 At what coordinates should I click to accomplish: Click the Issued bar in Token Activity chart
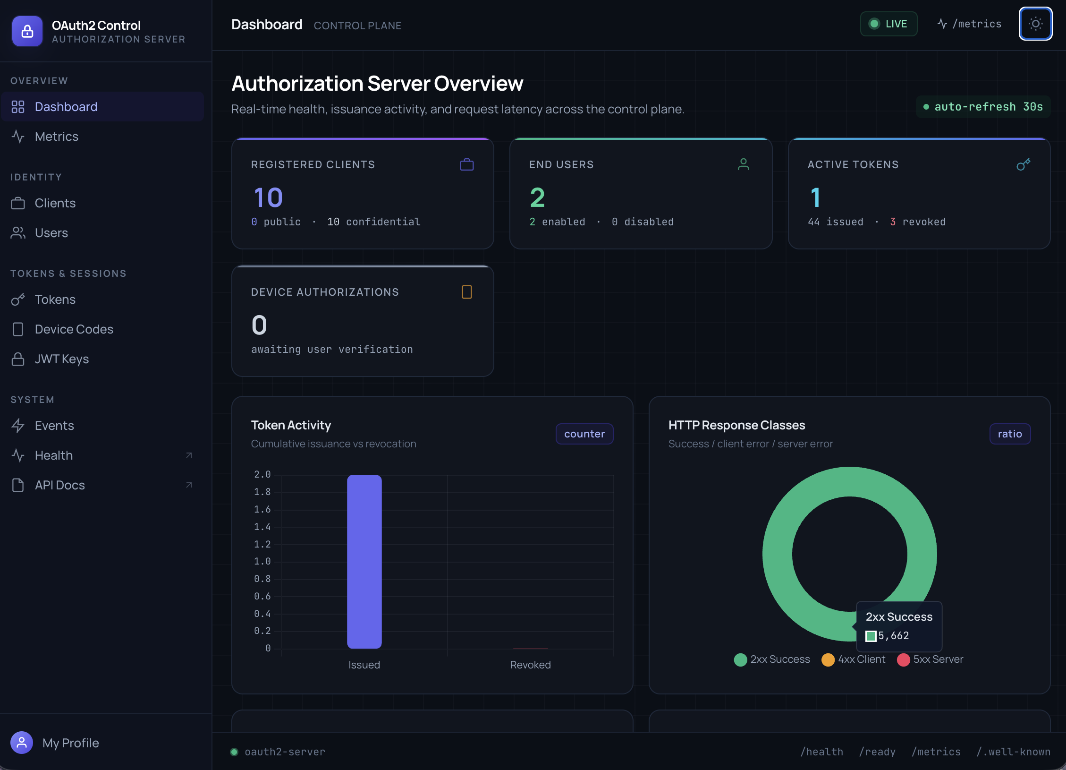tap(364, 561)
